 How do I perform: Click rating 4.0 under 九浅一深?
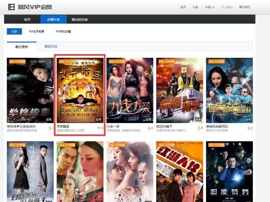click(150, 128)
